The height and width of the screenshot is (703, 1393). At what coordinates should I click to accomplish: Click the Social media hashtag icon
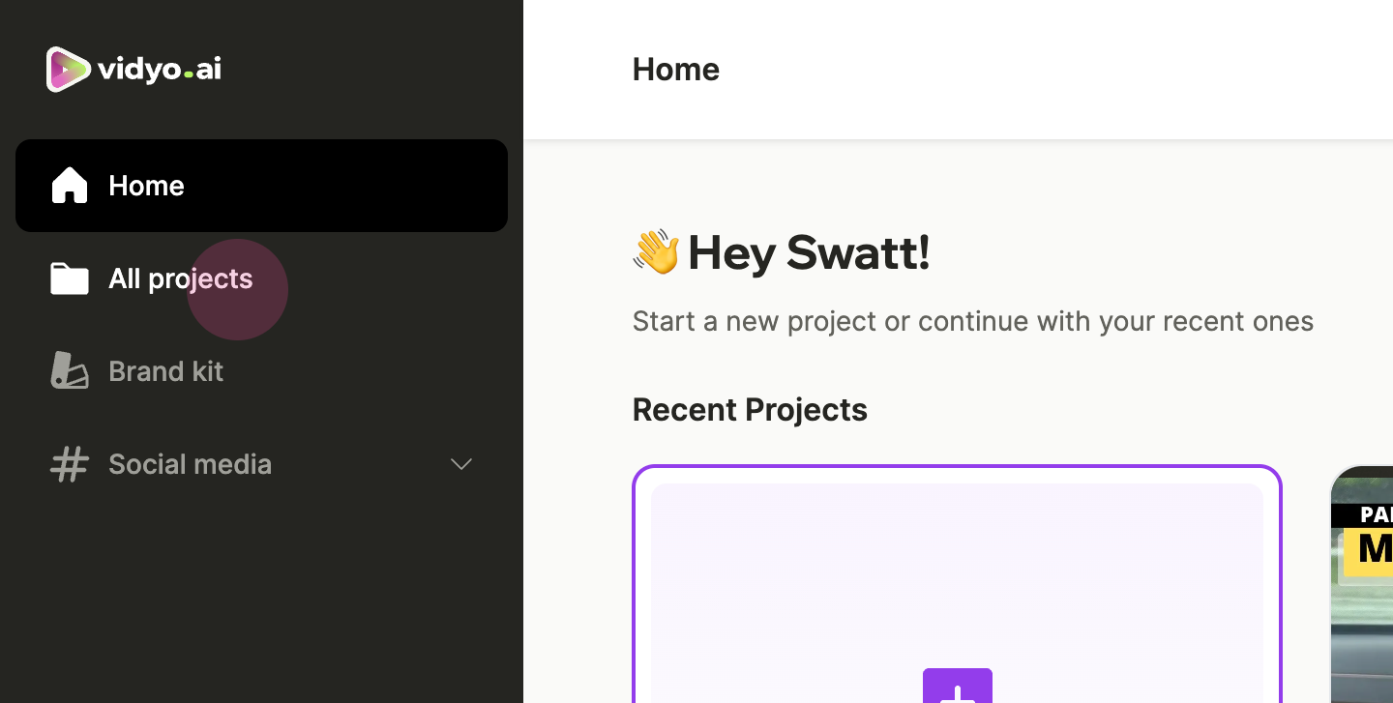pyautogui.click(x=70, y=464)
